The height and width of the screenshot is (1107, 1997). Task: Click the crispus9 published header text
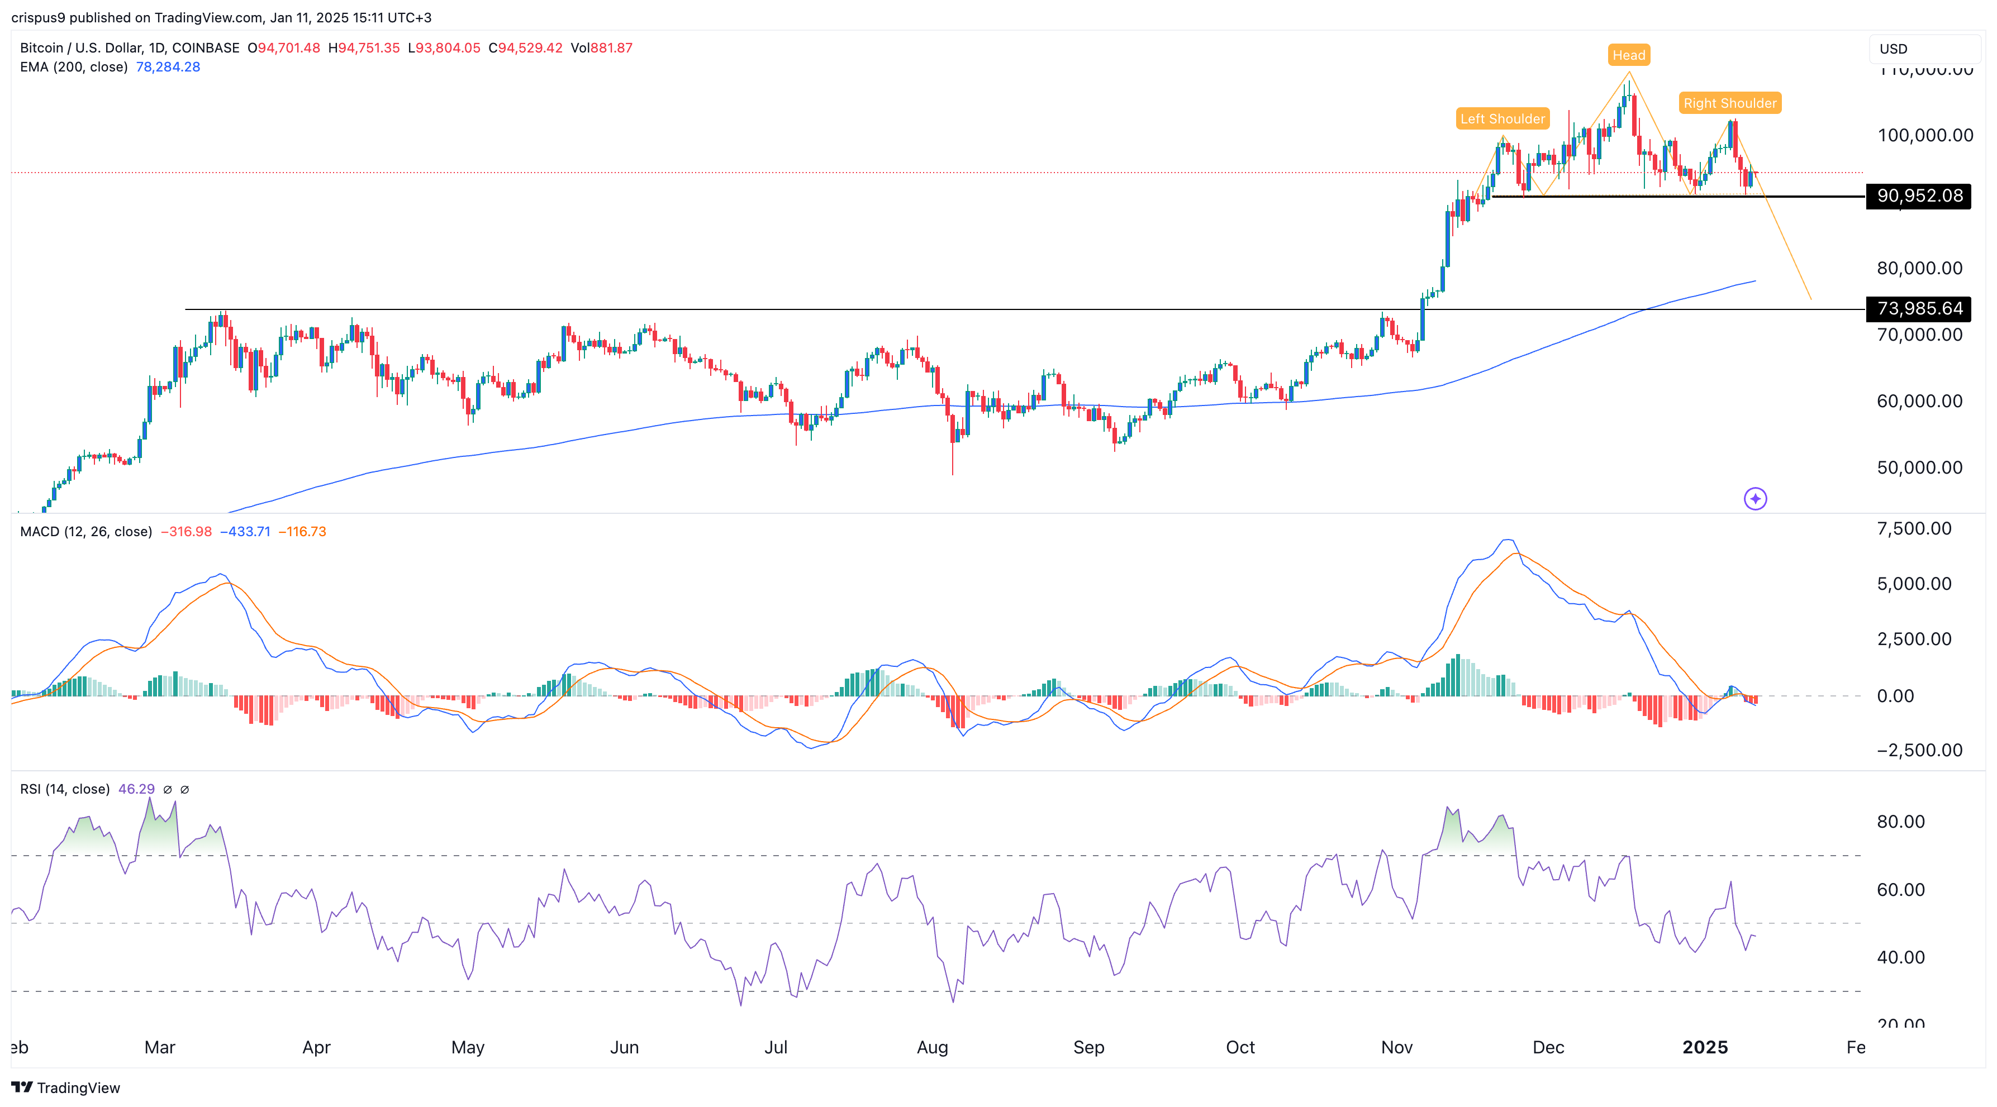(221, 17)
